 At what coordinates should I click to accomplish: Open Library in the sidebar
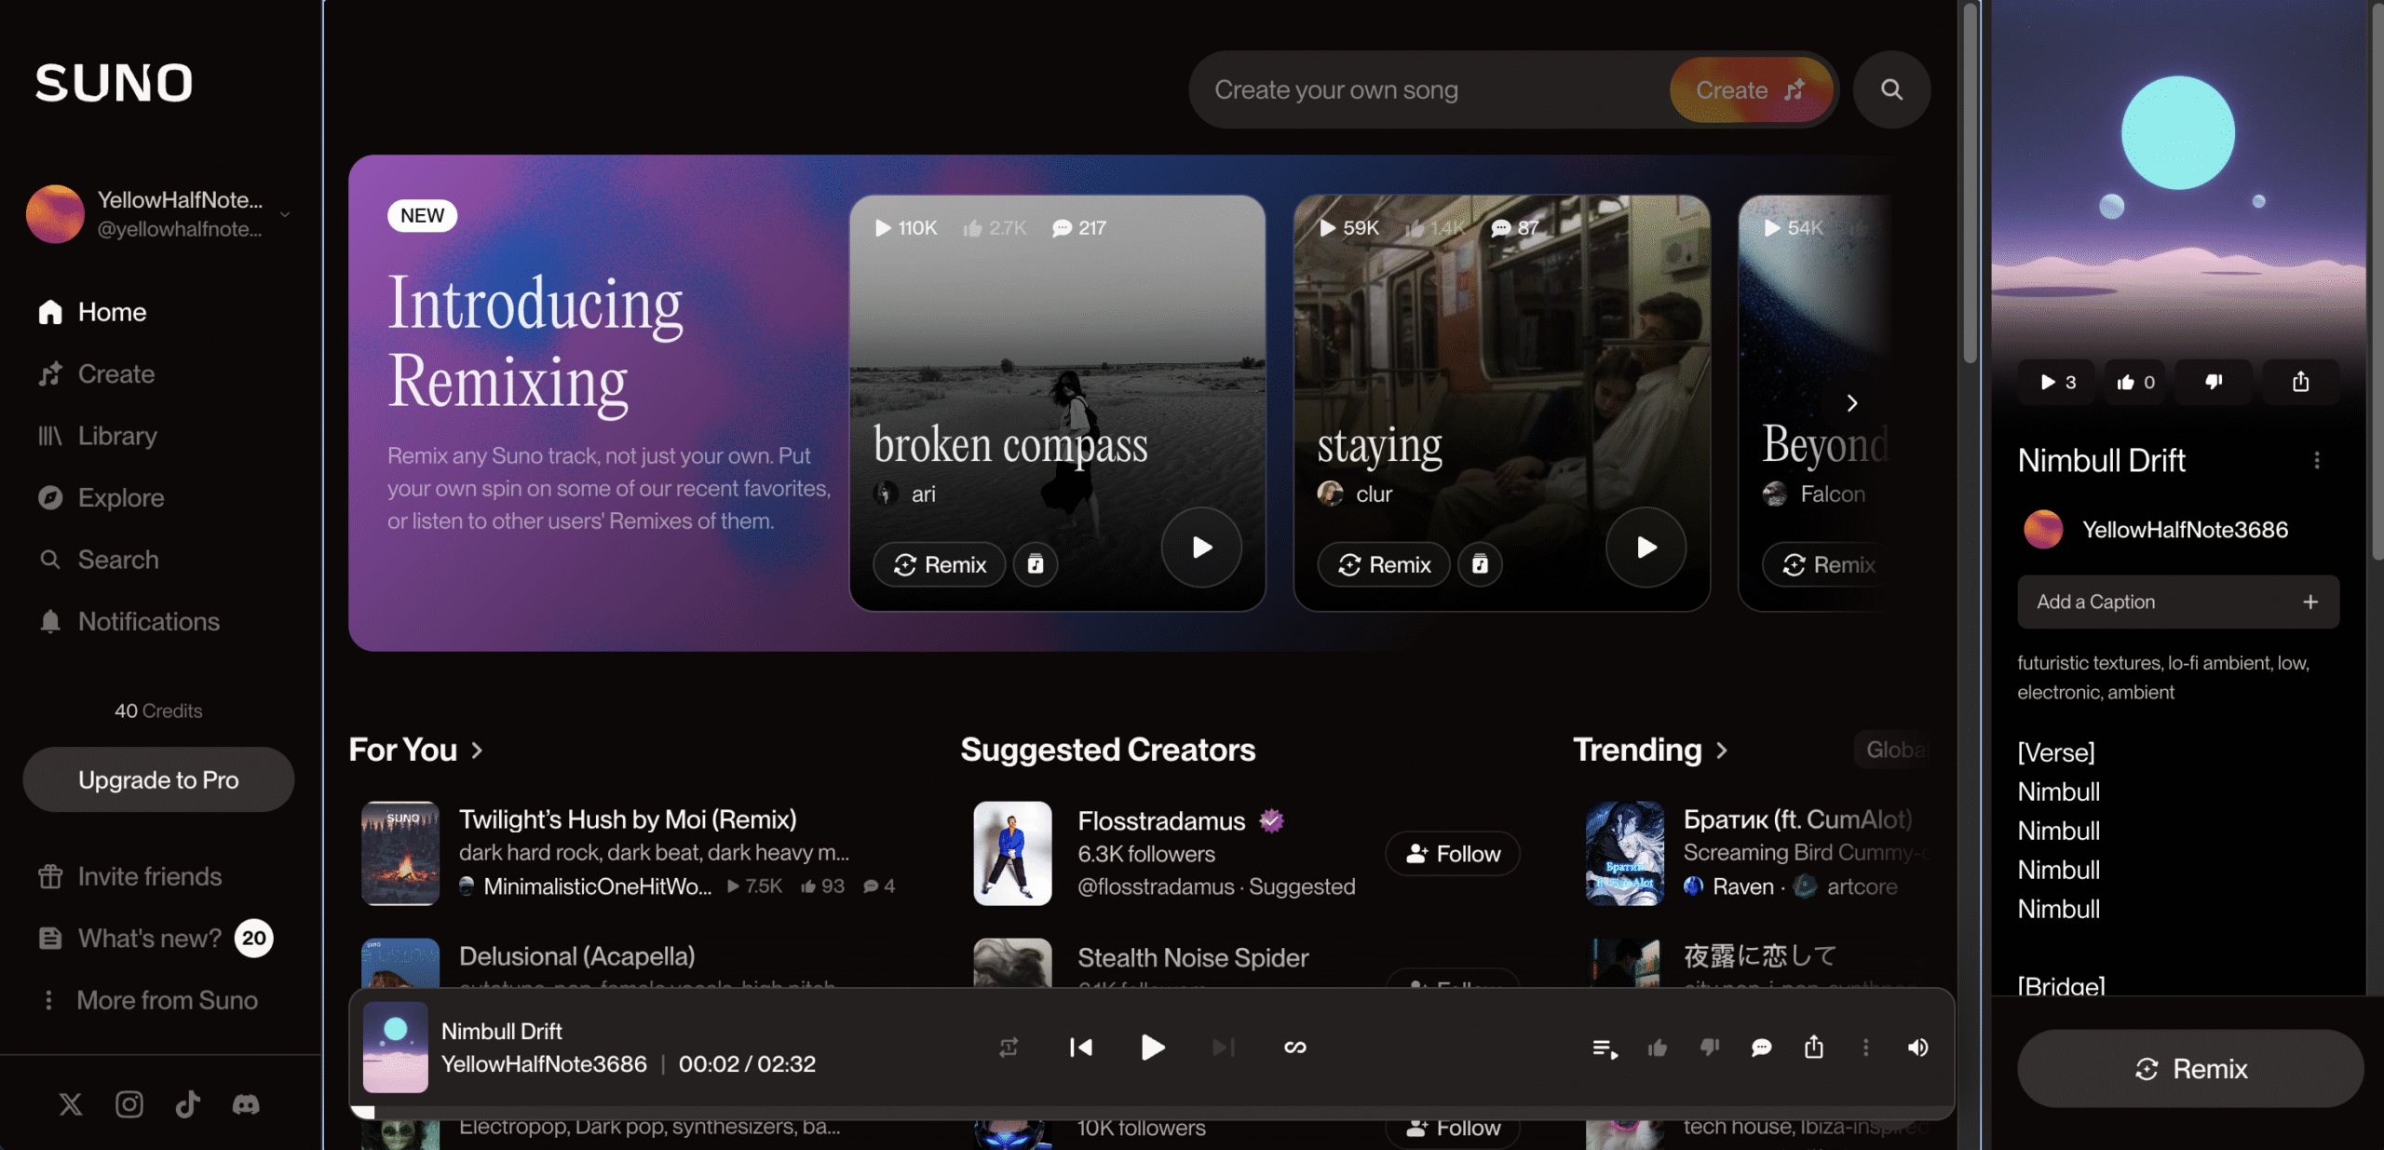(98, 436)
